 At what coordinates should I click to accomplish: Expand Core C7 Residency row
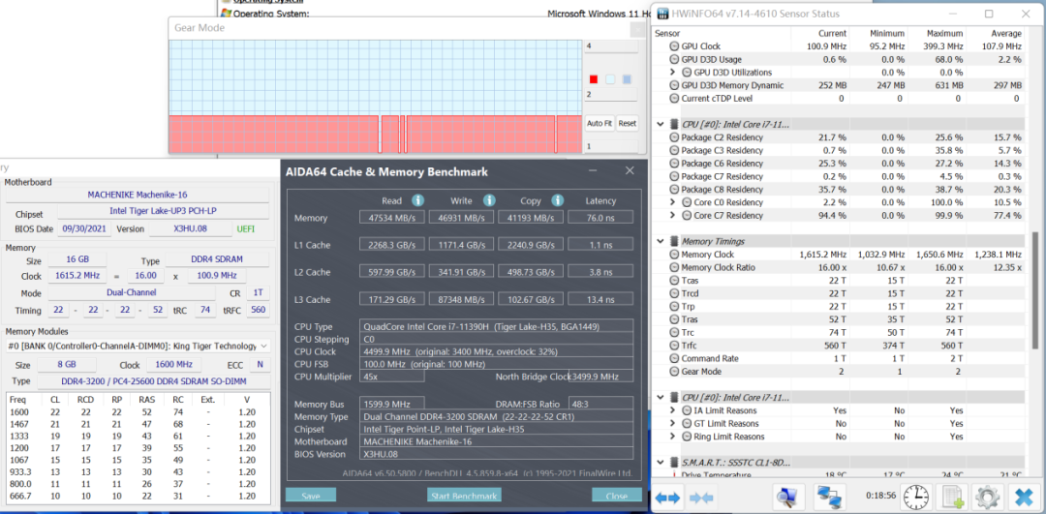pyautogui.click(x=672, y=215)
